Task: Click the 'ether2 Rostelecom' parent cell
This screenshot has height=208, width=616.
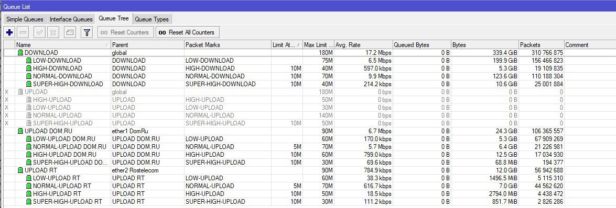Action: [x=148, y=170]
